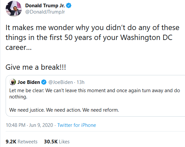Open the @DonaldJTrumpJr handle link
The image size is (185, 147).
45,12
